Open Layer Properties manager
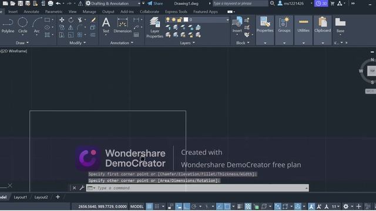 coord(155,28)
